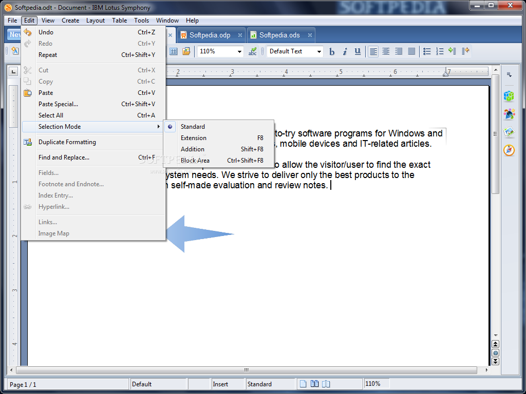Close the Softpedia.odp tab
Image resolution: width=526 pixels, height=394 pixels.
pos(240,35)
